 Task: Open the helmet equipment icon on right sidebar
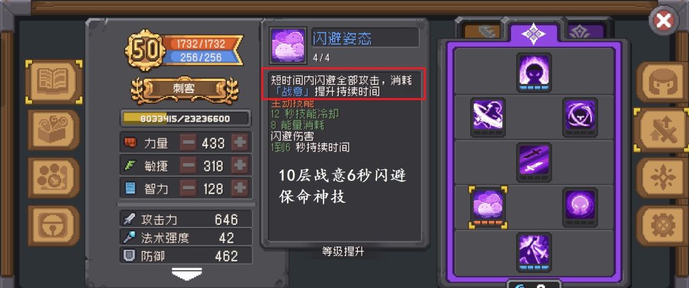point(662,82)
